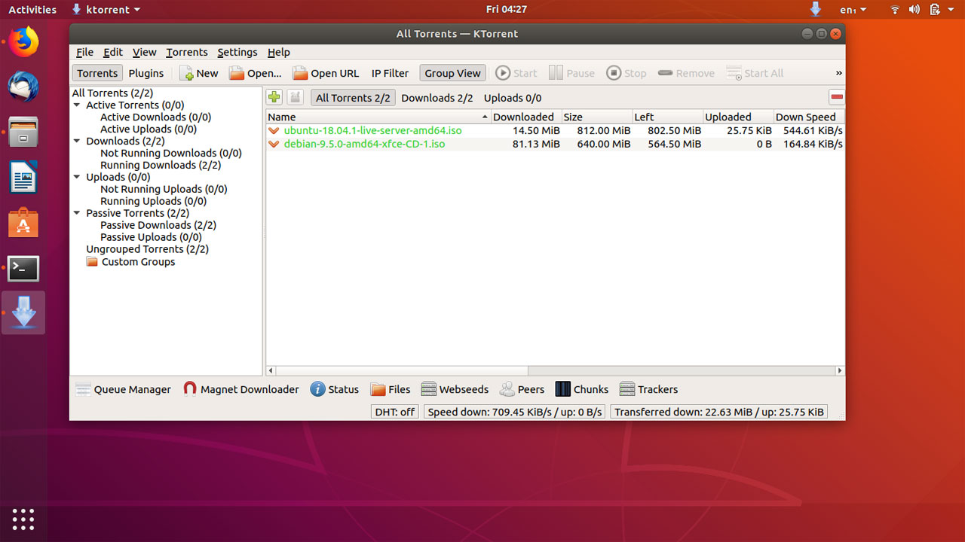Toggle the Plugins sidebar button
The width and height of the screenshot is (965, 542).
click(146, 73)
